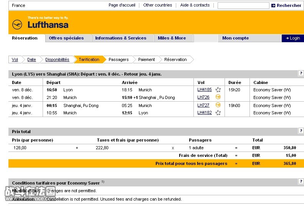Open Aide & contacts link
Image resolution: width=304 pixels, height=206 pixels.
click(195, 5)
